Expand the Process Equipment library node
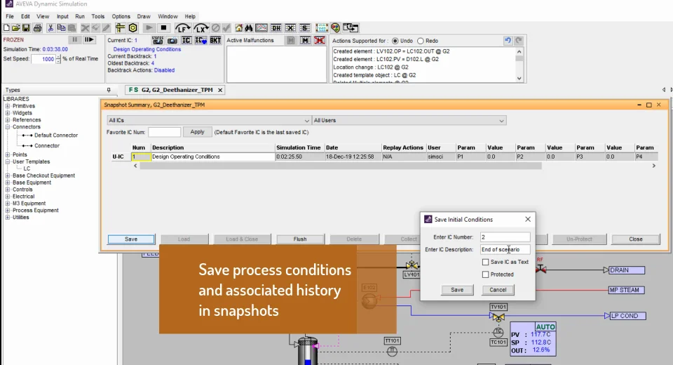Image resolution: width=673 pixels, height=365 pixels. point(7,211)
